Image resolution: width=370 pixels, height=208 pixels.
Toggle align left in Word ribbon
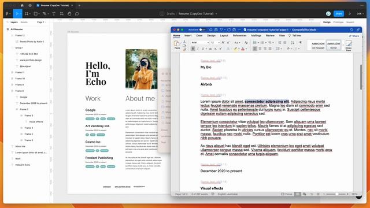pyautogui.click(x=255, y=49)
